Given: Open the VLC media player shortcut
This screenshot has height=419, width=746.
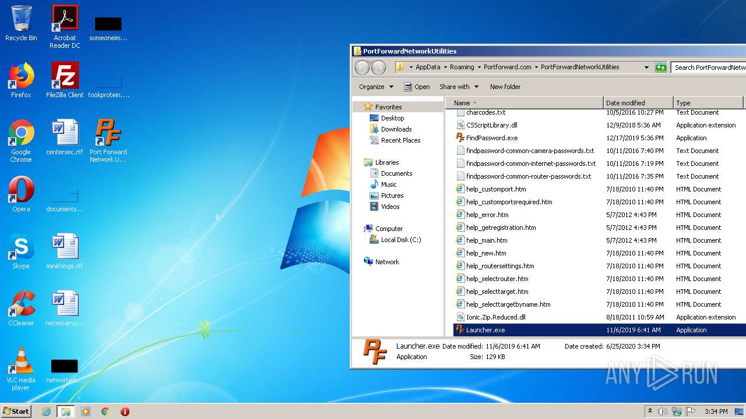Looking at the screenshot, I should pos(21,369).
